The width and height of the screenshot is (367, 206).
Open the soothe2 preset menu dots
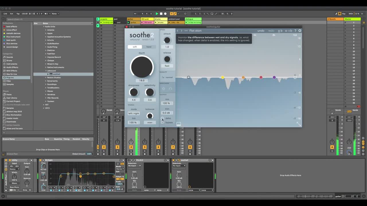186,31
